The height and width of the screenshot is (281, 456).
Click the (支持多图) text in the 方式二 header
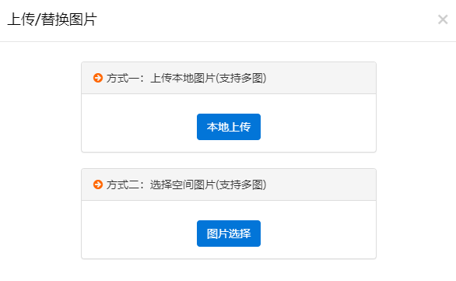click(x=240, y=184)
